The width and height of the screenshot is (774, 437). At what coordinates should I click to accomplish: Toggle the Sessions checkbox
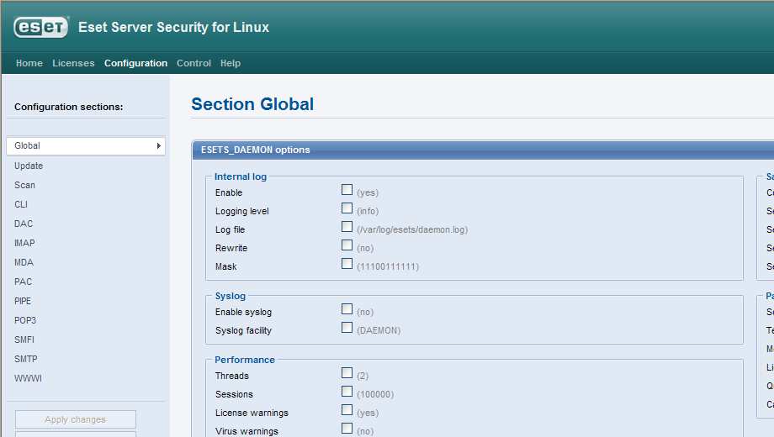coord(347,391)
